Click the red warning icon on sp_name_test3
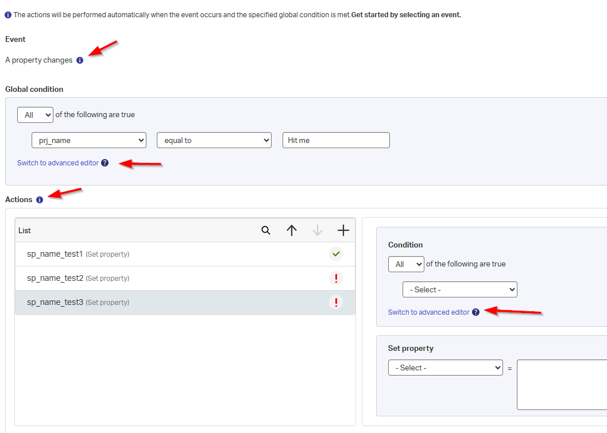The height and width of the screenshot is (433, 607). [336, 302]
